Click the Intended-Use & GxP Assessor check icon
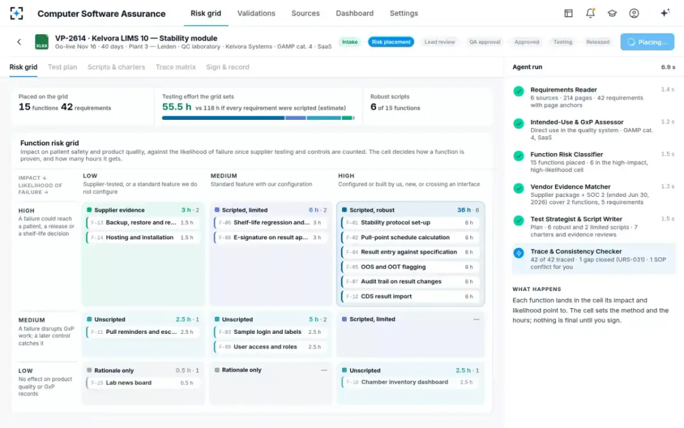This screenshot has width=684, height=428. (x=519, y=123)
